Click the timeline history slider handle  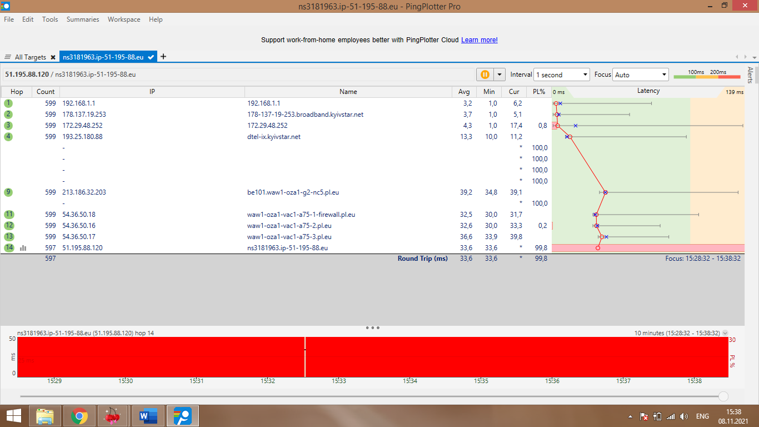click(x=723, y=396)
